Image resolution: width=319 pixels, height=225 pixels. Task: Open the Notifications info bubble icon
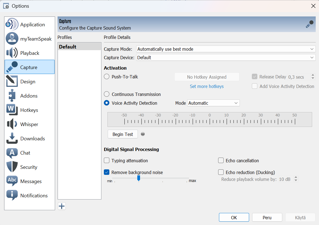pos(12,195)
